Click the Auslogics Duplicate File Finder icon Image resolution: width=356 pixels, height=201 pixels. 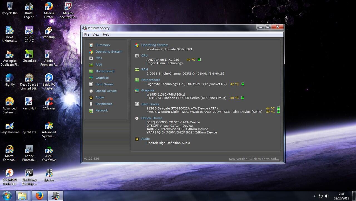pos(10,58)
